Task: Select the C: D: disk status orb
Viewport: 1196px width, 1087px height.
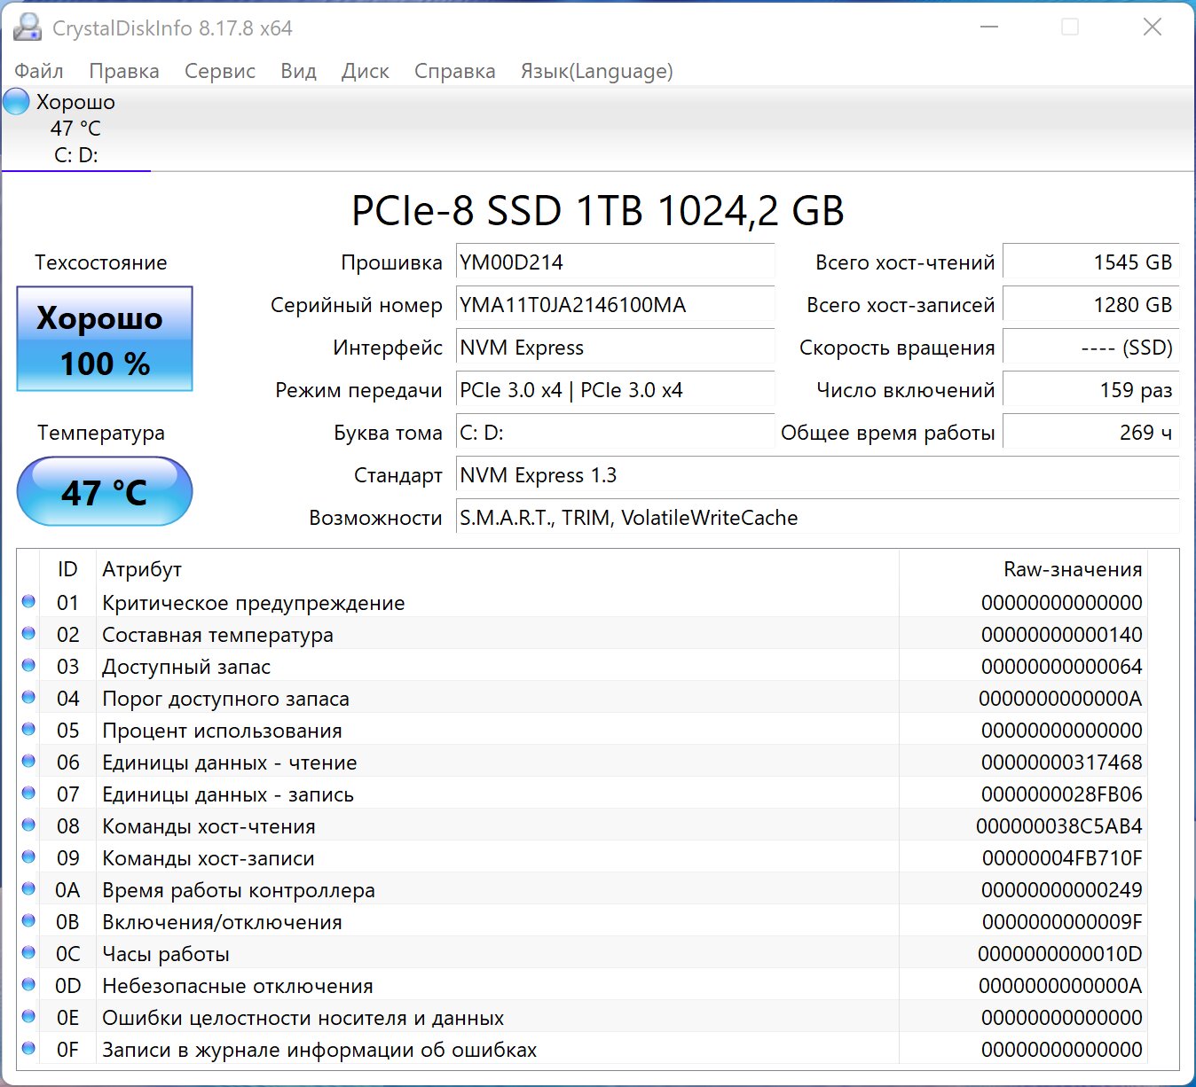Action: 17,102
